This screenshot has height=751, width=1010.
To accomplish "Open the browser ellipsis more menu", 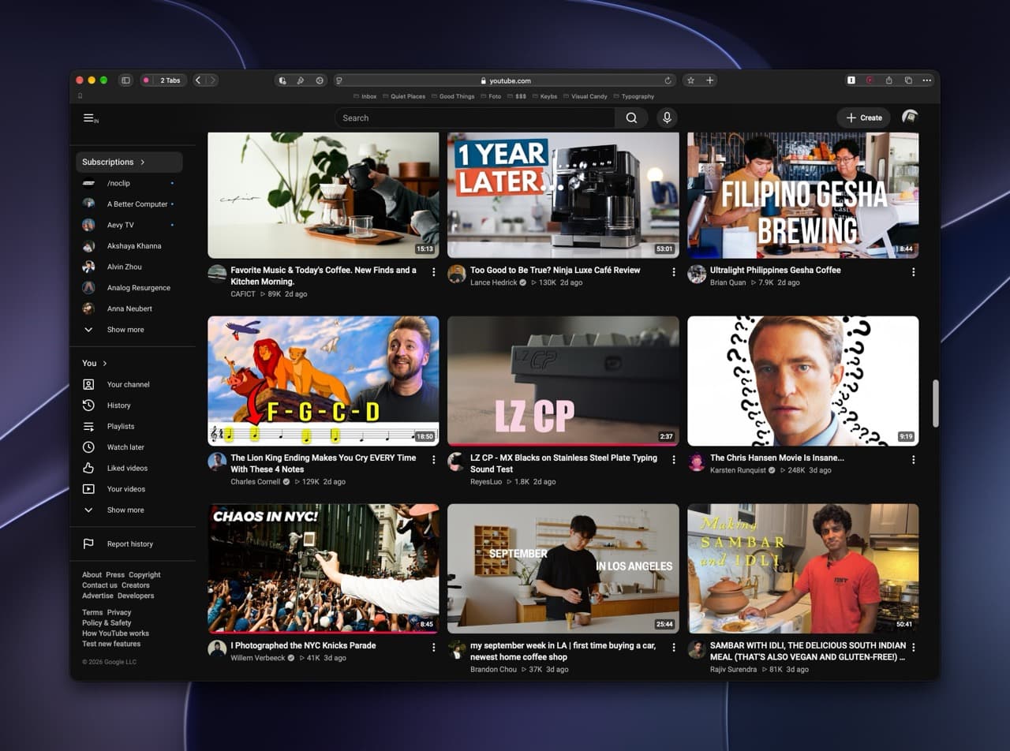I will (x=927, y=80).
